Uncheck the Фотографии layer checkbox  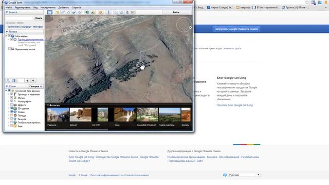[12, 101]
